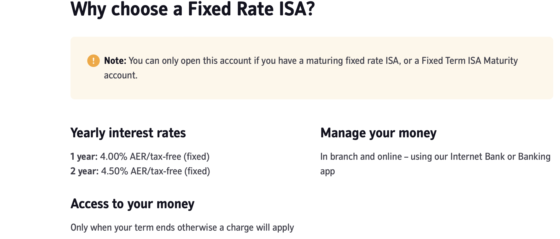The height and width of the screenshot is (239, 560).
Task: Click the "Yearly interest rates" heading
Action: point(128,133)
